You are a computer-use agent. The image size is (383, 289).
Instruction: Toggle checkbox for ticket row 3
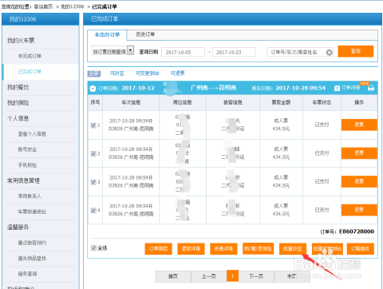pos(93,182)
